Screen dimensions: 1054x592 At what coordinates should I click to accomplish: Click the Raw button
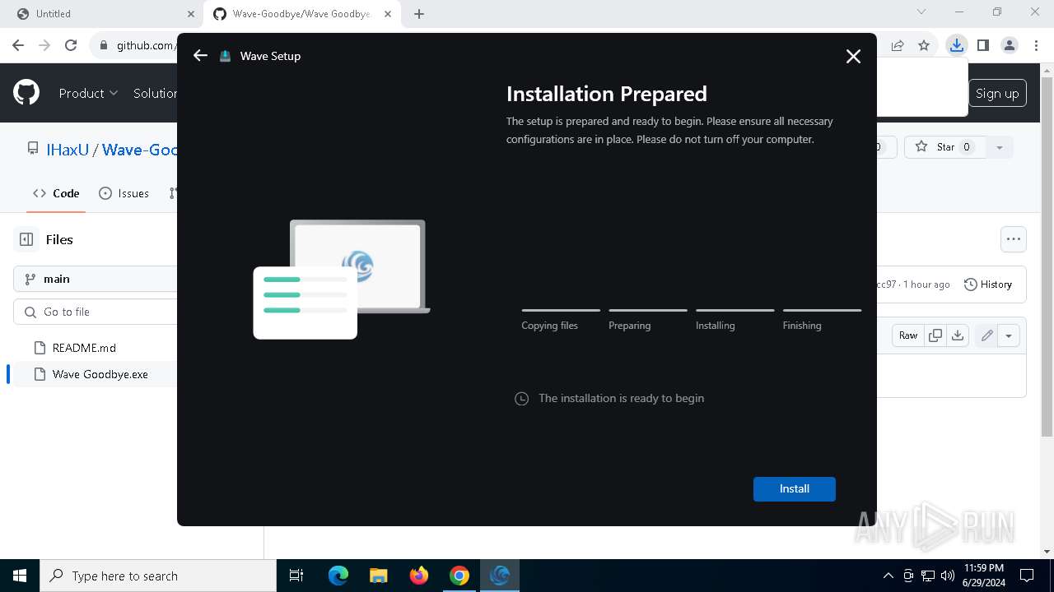908,335
